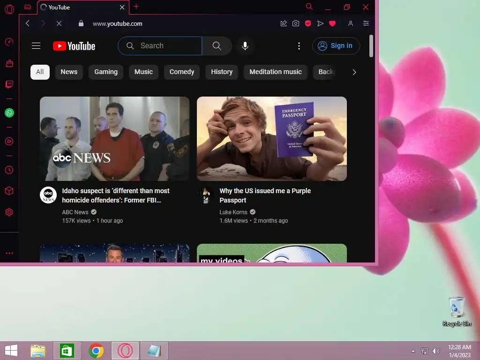480x360 pixels.
Task: Open the Opera GX menu logo
Action: (9, 9)
